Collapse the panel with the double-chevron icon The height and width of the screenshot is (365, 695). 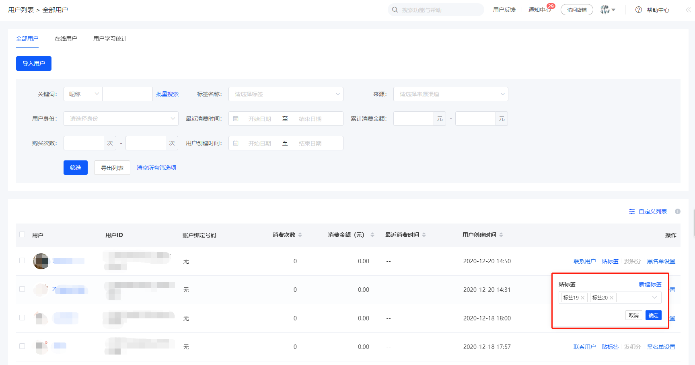[x=689, y=10]
